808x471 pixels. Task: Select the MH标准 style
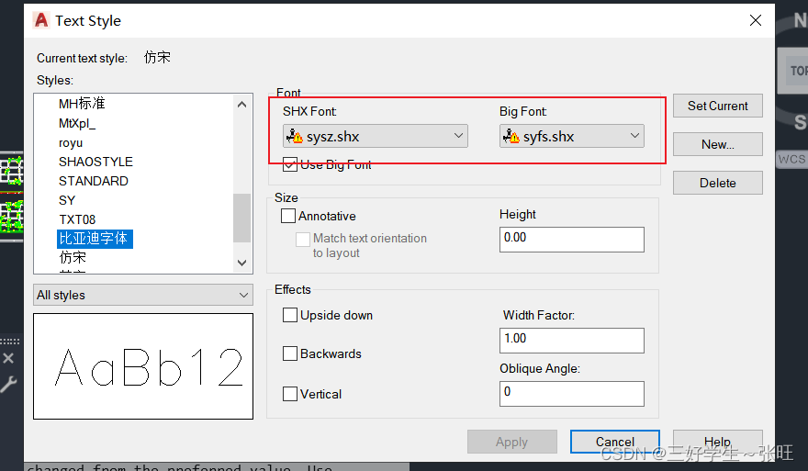click(x=82, y=104)
